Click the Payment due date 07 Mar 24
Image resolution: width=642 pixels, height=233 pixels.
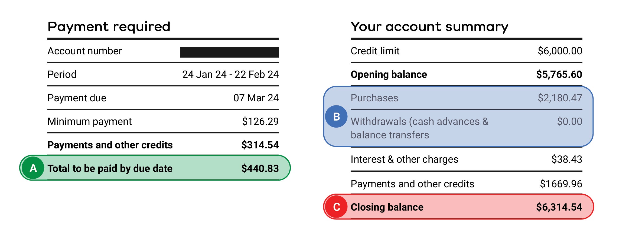coord(256,98)
